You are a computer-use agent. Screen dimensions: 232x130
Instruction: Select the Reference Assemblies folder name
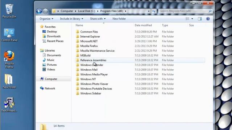coord(93,60)
